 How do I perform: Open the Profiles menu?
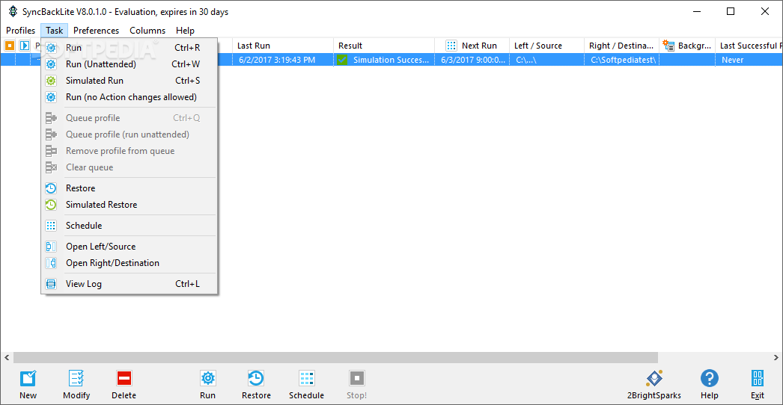click(x=20, y=31)
